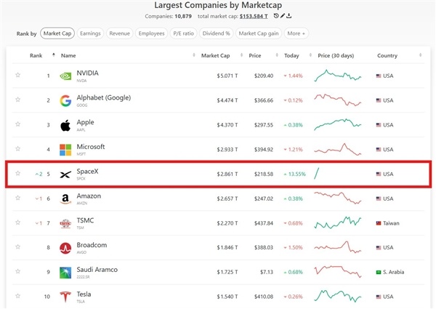Screen dimensions: 436x309
Task: Click the USA flag in the NVIDIA row
Action: (x=379, y=76)
